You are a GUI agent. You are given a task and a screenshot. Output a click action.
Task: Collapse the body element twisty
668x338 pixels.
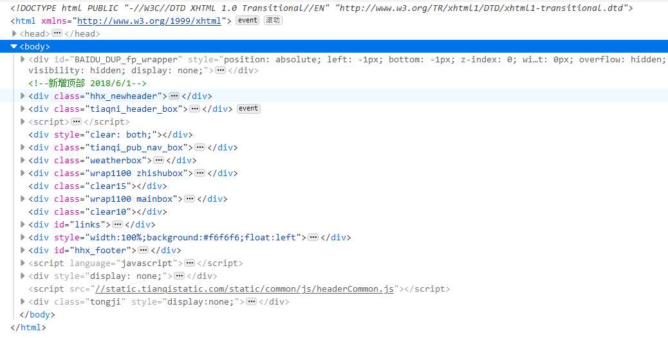[14, 46]
